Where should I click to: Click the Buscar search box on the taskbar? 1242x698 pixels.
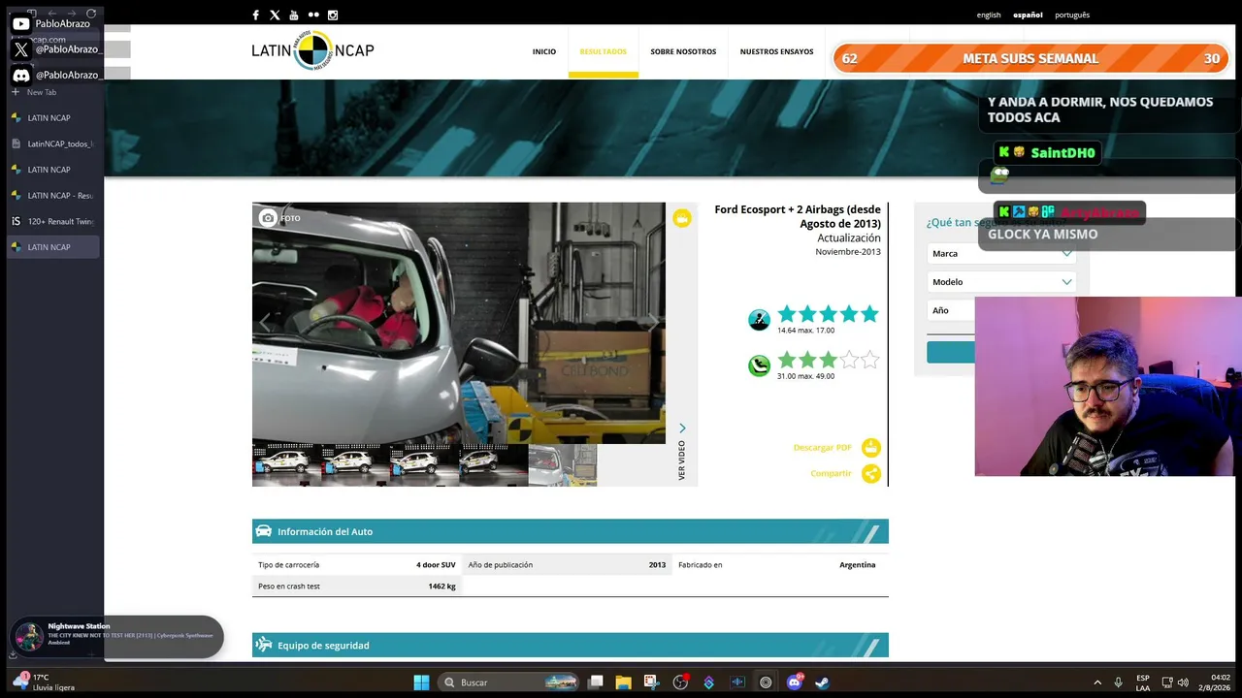508,682
